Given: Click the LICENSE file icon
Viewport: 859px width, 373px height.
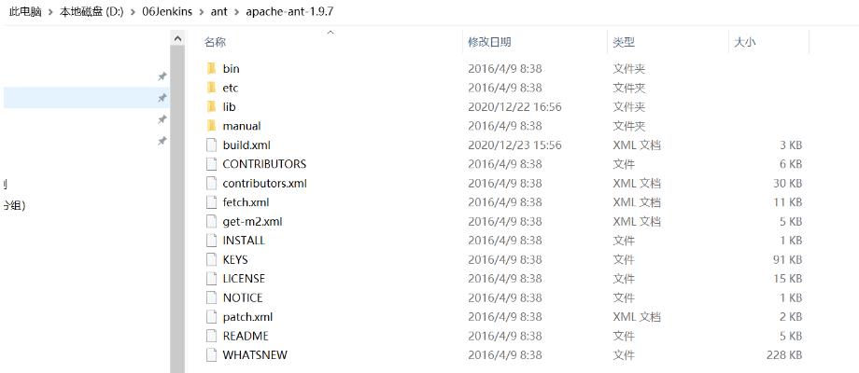Looking at the screenshot, I should click(x=212, y=279).
